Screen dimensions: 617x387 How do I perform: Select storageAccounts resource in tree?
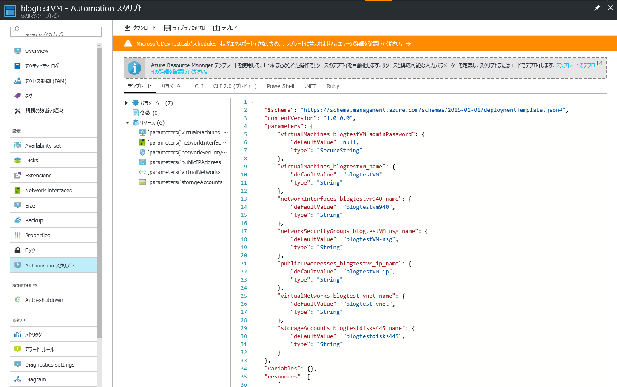(183, 182)
